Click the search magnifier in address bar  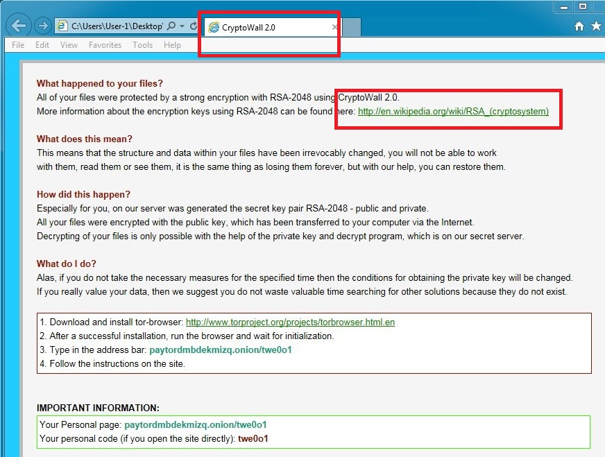(171, 26)
